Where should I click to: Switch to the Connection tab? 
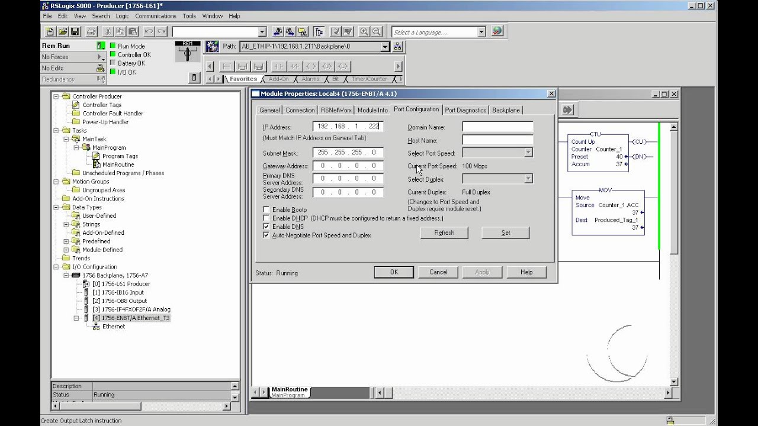click(300, 110)
